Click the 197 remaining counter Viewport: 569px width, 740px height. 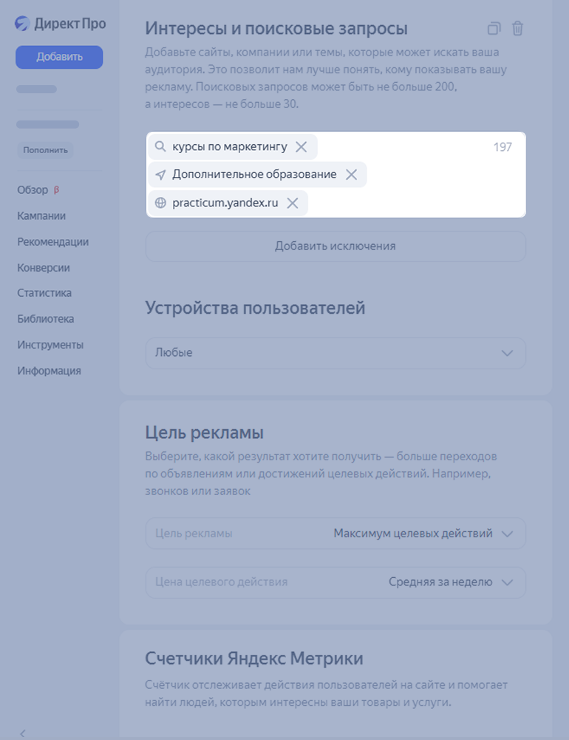click(x=502, y=147)
